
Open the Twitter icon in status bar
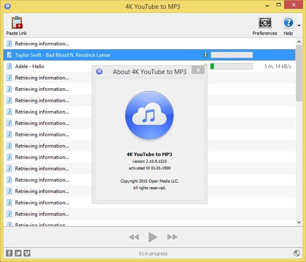[18, 253]
